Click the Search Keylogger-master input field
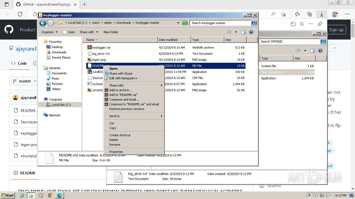This screenshot has width=355, height=199. tap(220, 23)
